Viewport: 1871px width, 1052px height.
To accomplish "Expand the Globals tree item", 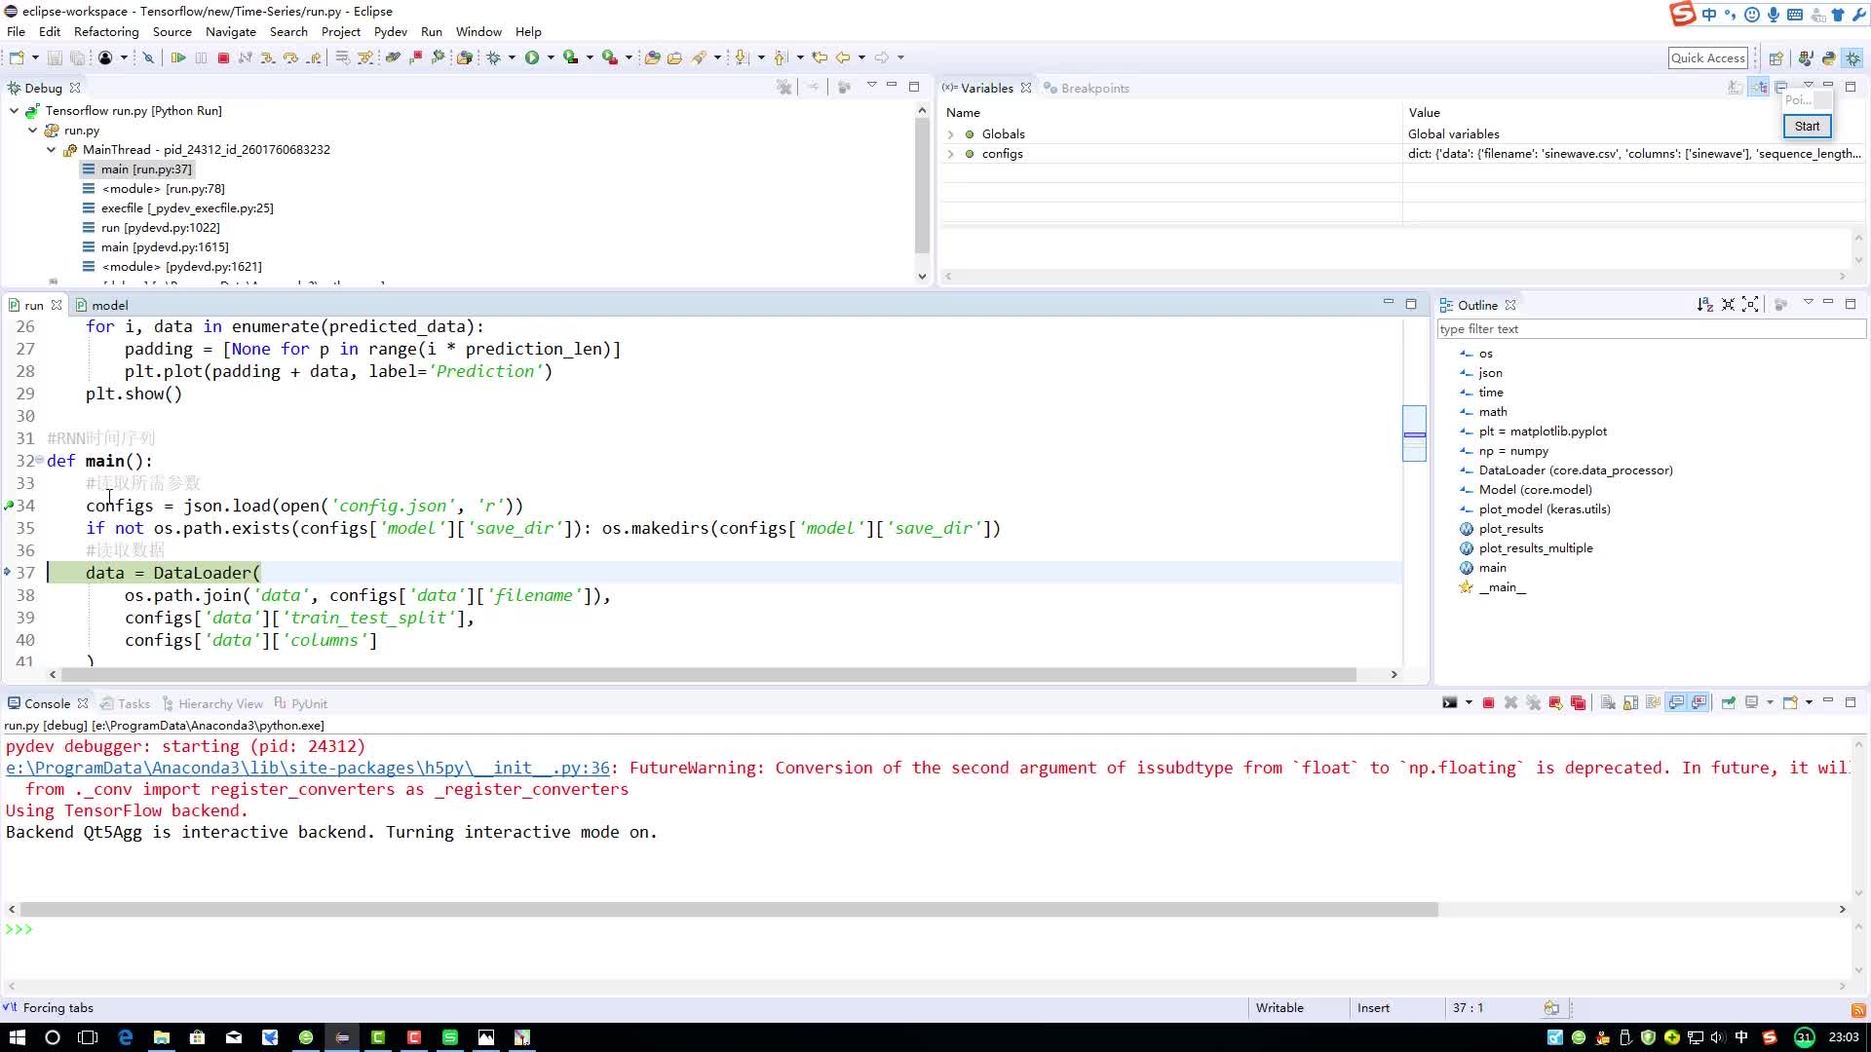I will point(952,133).
